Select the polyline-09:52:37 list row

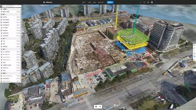coord(10,54)
